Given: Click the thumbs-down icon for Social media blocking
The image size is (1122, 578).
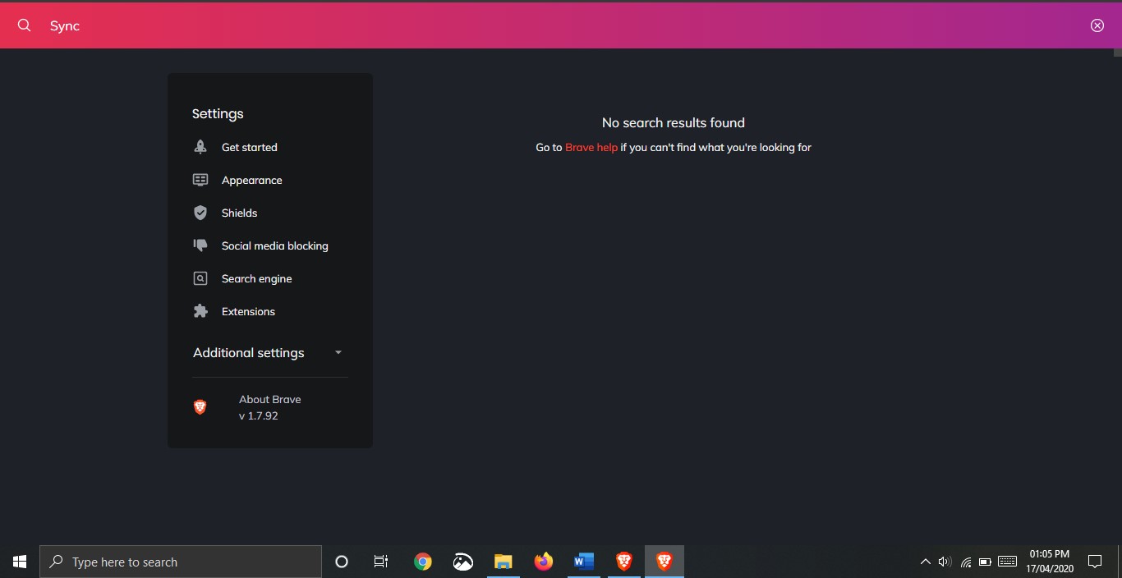Looking at the screenshot, I should point(200,245).
